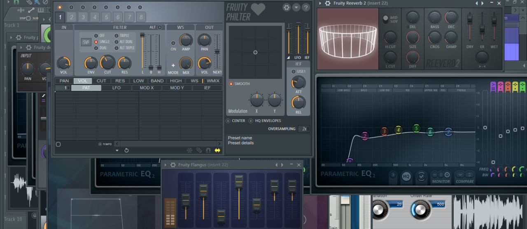Select Philter slot 8 button
This screenshot has height=229, width=527.
(x=141, y=17)
